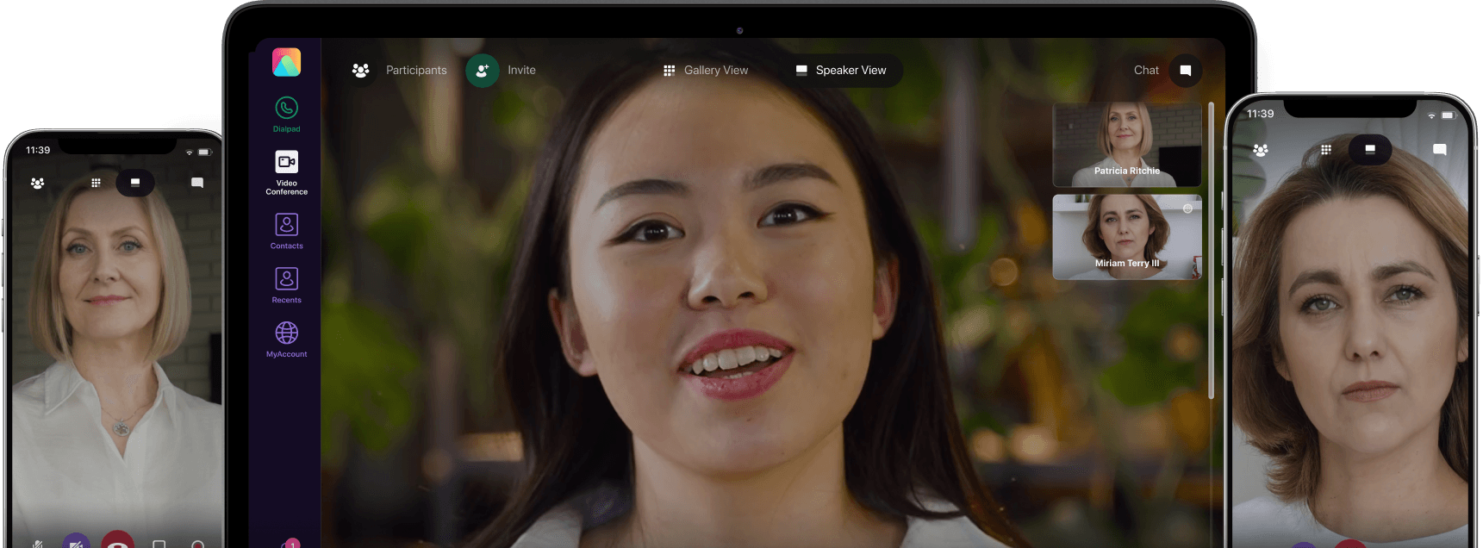Image resolution: width=1483 pixels, height=548 pixels.
Task: Open participants icon on the right phone
Action: [1261, 150]
